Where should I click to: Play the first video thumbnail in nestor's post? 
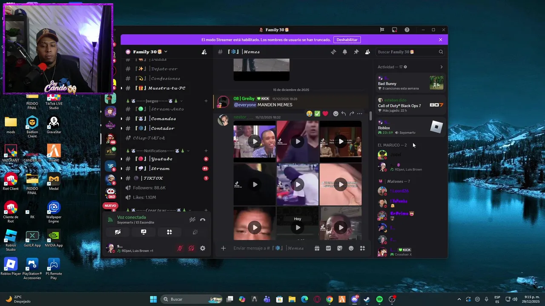pos(255,142)
